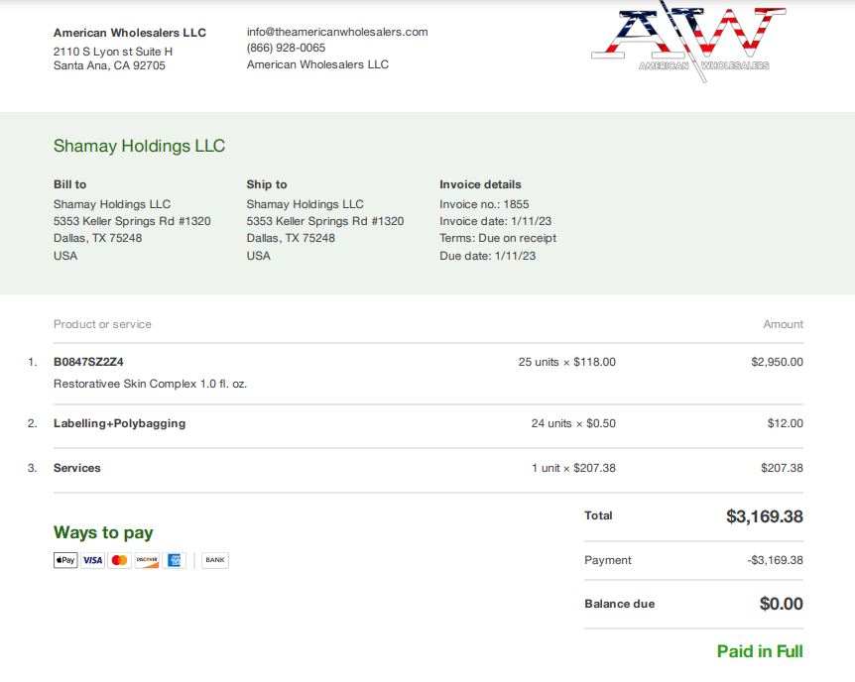This screenshot has height=682, width=855.
Task: Select the Balance due $0.00 amount
Action: tap(781, 604)
